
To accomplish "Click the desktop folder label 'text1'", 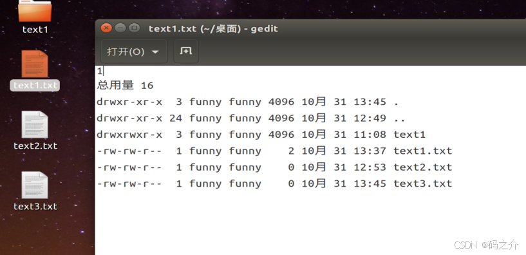I will point(35,30).
